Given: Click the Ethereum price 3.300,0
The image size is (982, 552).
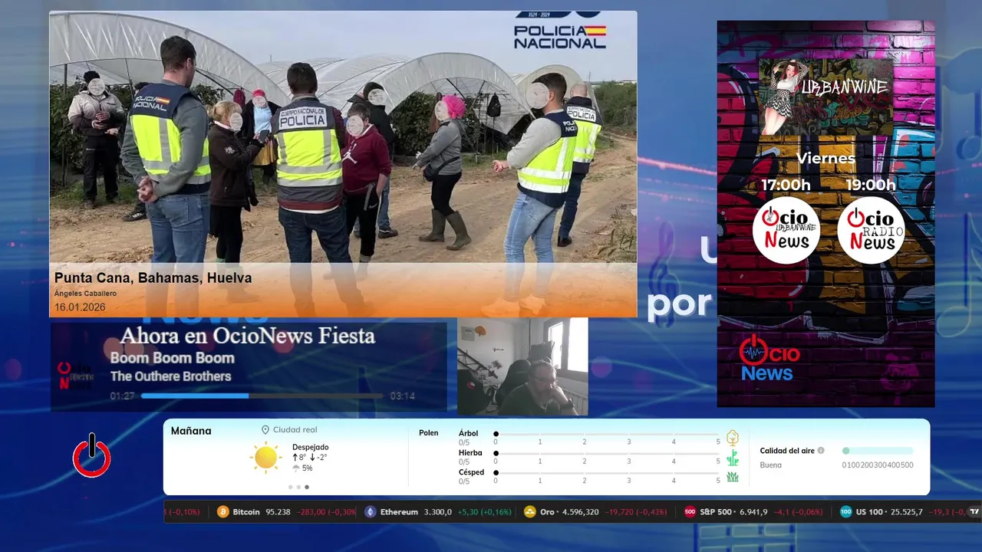Looking at the screenshot, I should (x=438, y=512).
